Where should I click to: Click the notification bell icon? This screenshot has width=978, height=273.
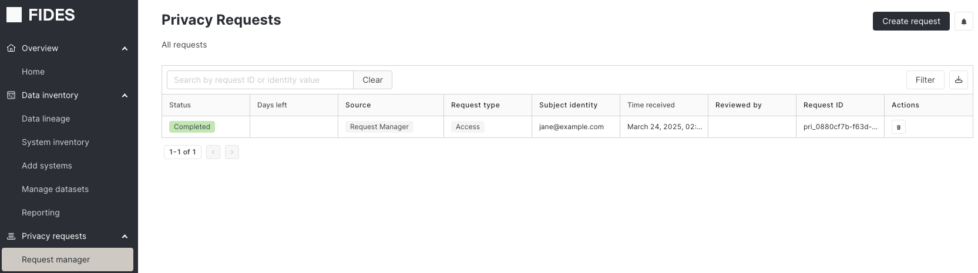tap(963, 21)
